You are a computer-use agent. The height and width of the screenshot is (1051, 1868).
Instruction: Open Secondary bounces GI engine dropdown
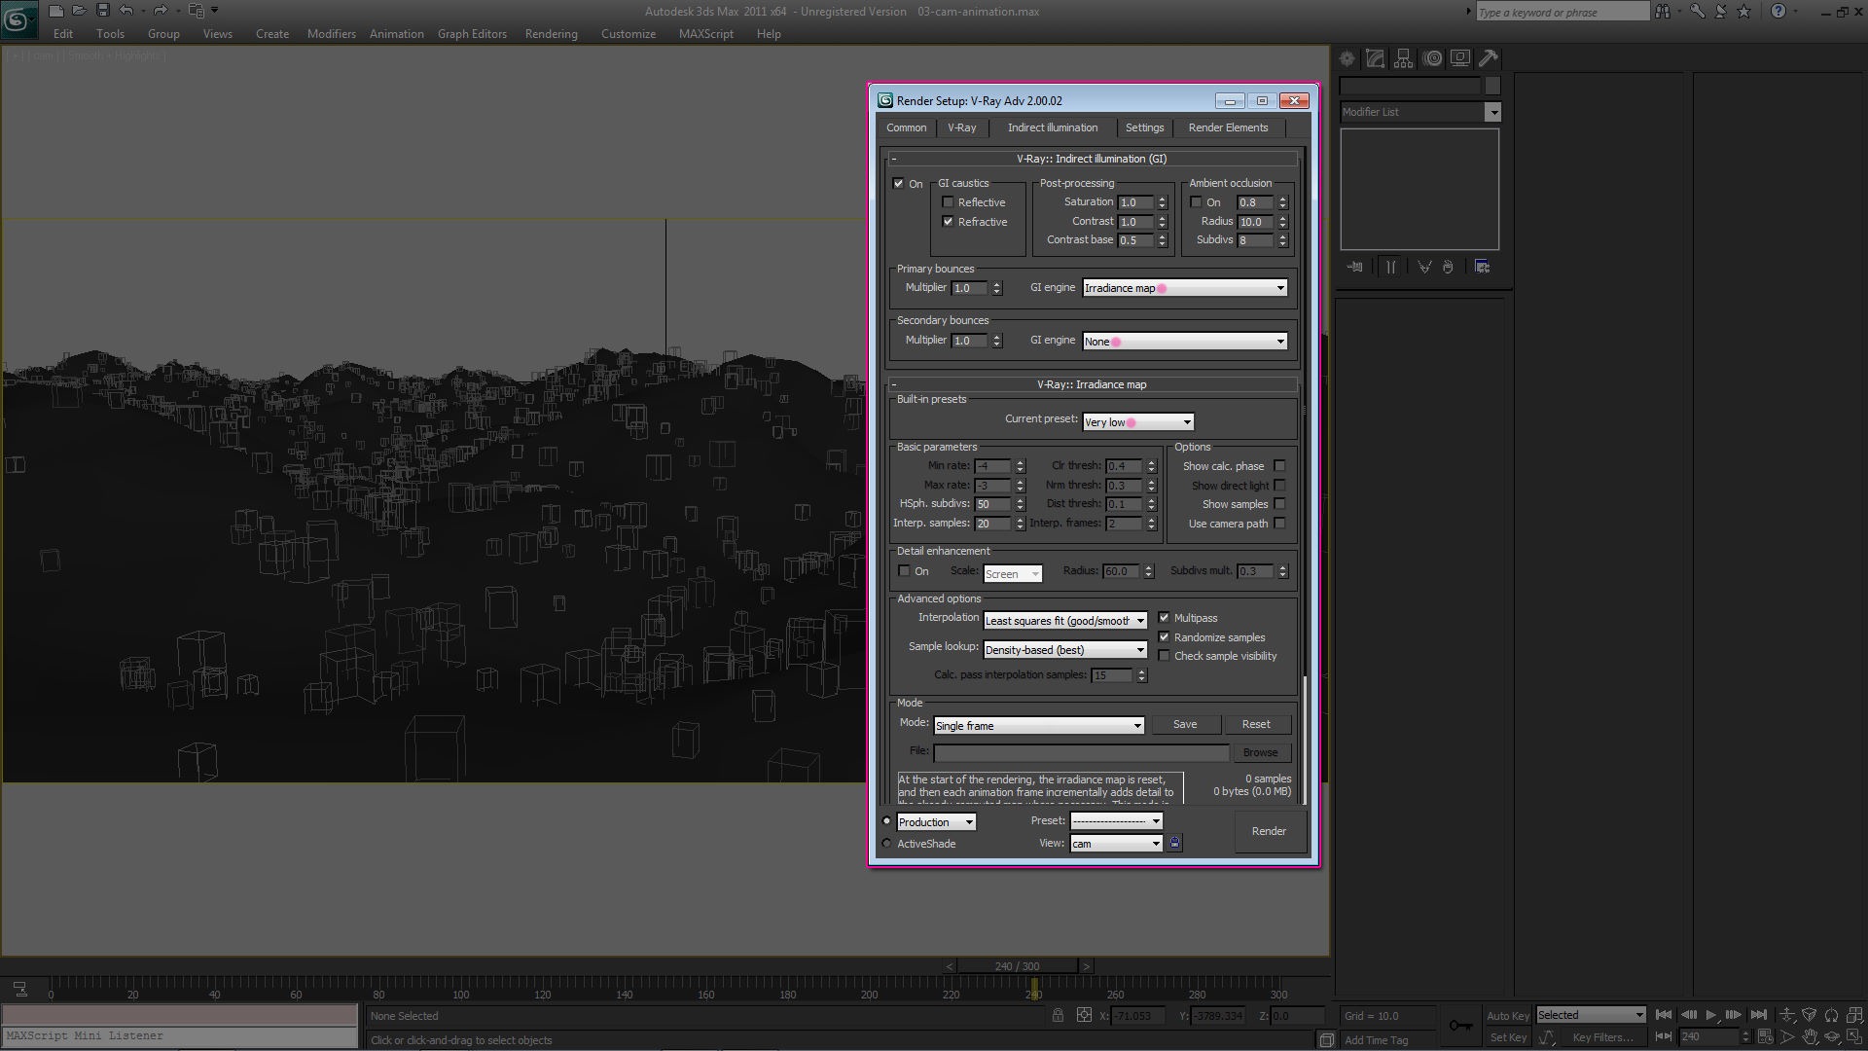point(1185,342)
